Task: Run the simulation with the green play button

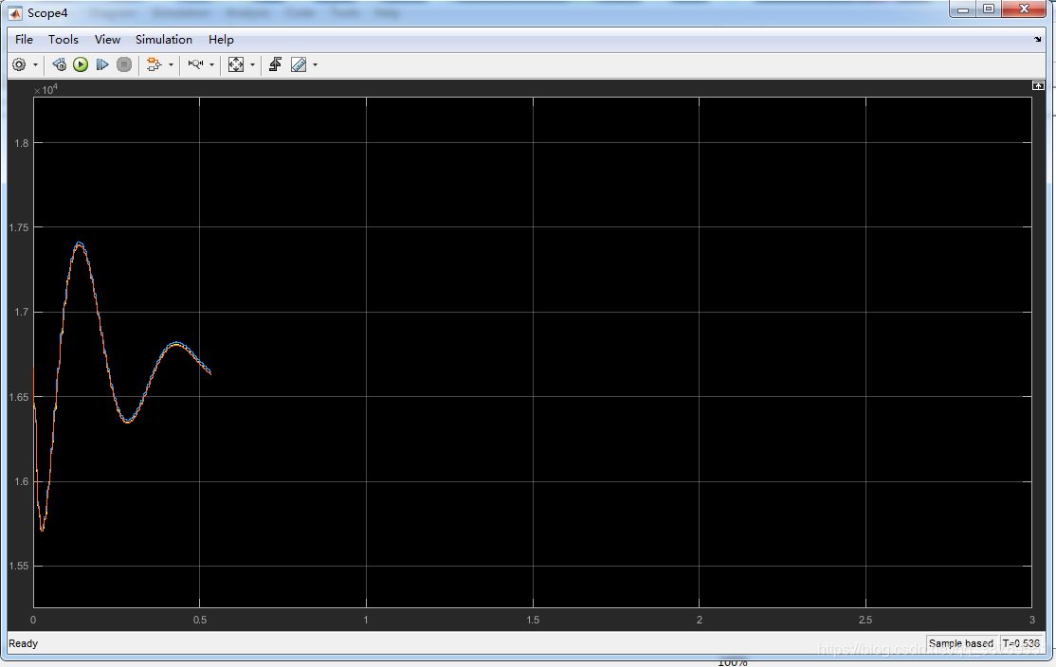Action: coord(81,64)
